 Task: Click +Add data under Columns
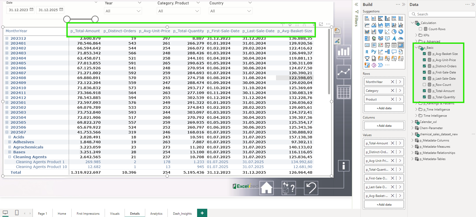[384, 126]
